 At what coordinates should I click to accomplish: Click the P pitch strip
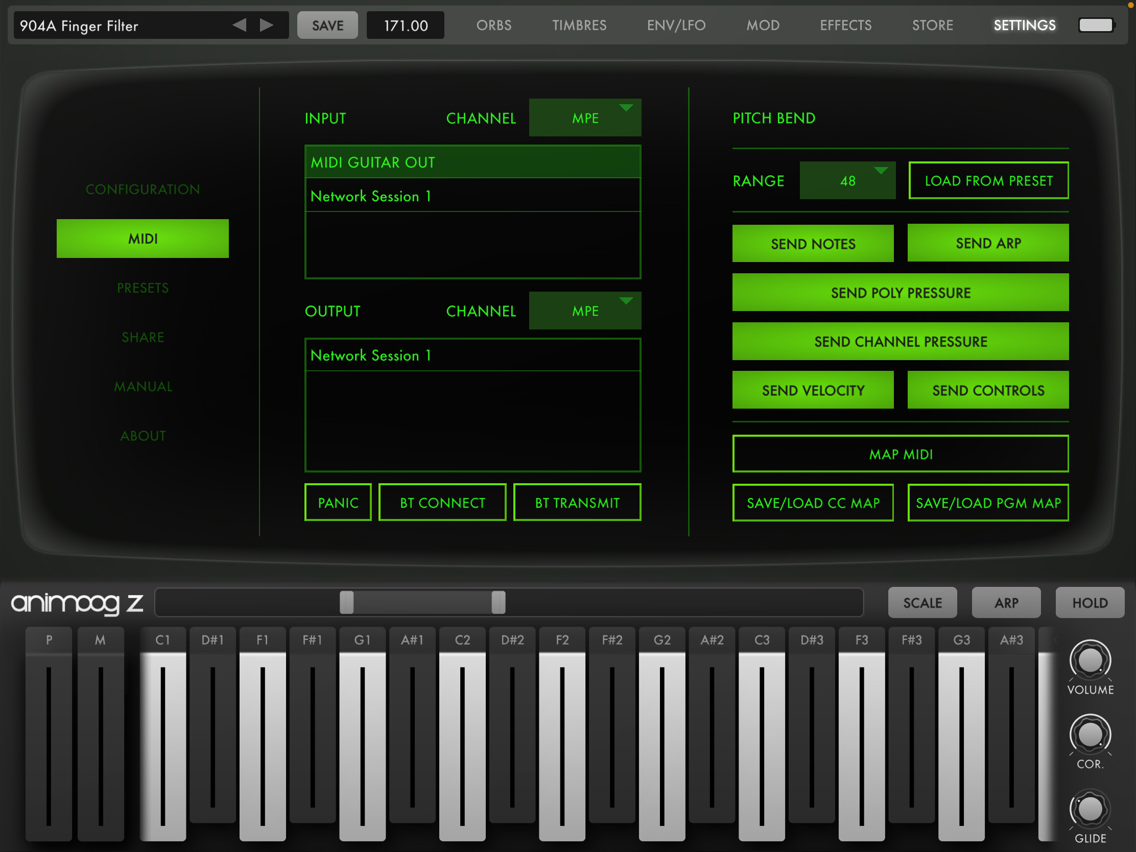click(49, 734)
